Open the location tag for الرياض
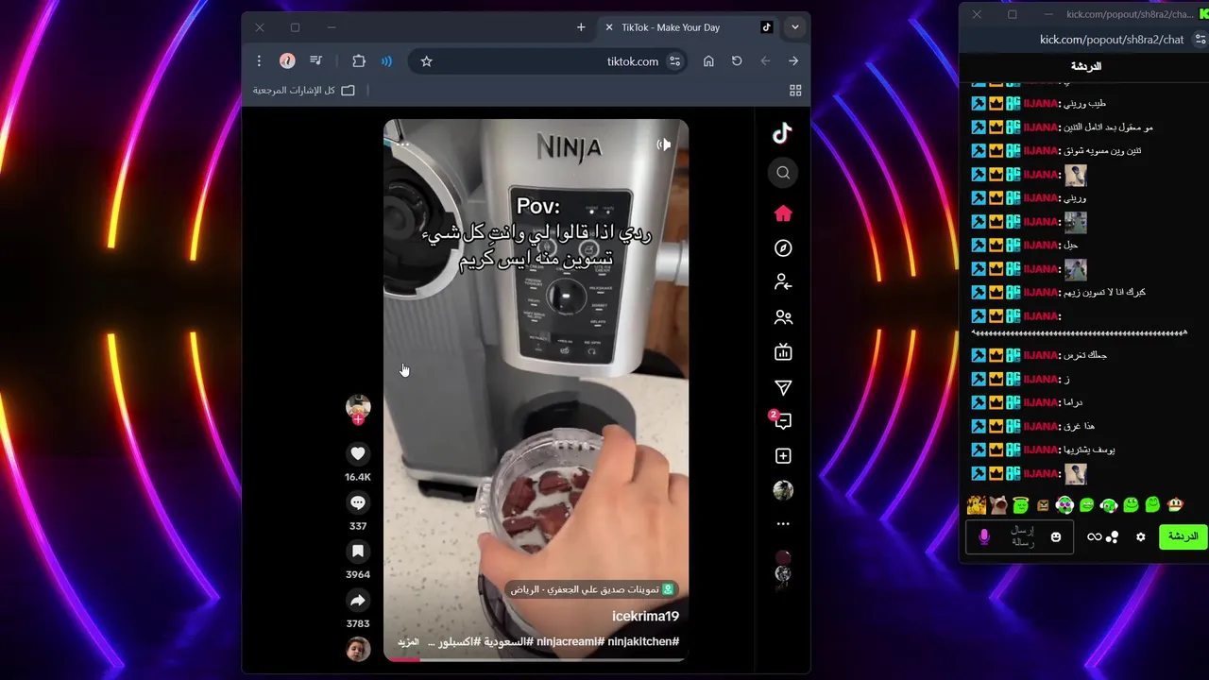 coord(591,589)
